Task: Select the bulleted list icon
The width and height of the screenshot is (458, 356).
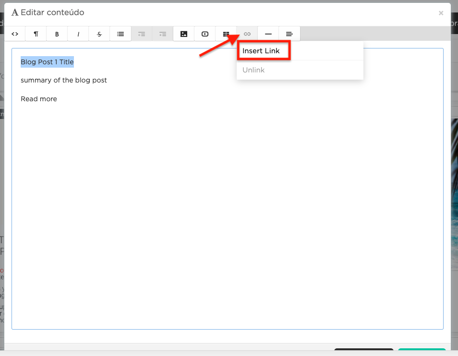Action: coord(120,34)
